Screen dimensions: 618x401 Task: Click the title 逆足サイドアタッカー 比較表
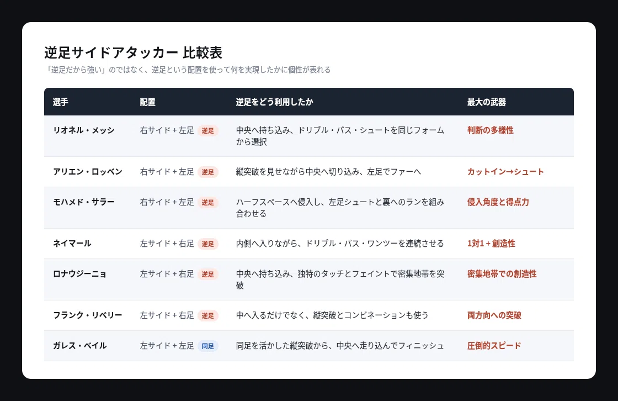pos(133,52)
